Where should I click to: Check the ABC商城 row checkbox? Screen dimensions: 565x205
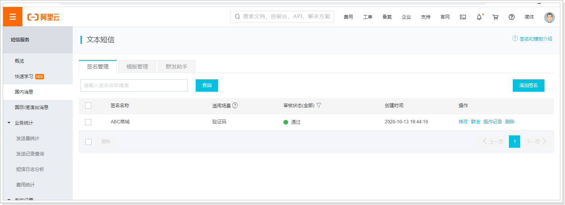(88, 122)
